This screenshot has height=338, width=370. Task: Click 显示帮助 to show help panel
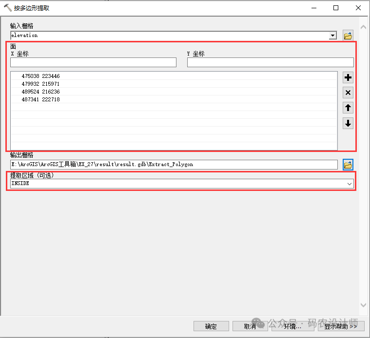(341, 326)
